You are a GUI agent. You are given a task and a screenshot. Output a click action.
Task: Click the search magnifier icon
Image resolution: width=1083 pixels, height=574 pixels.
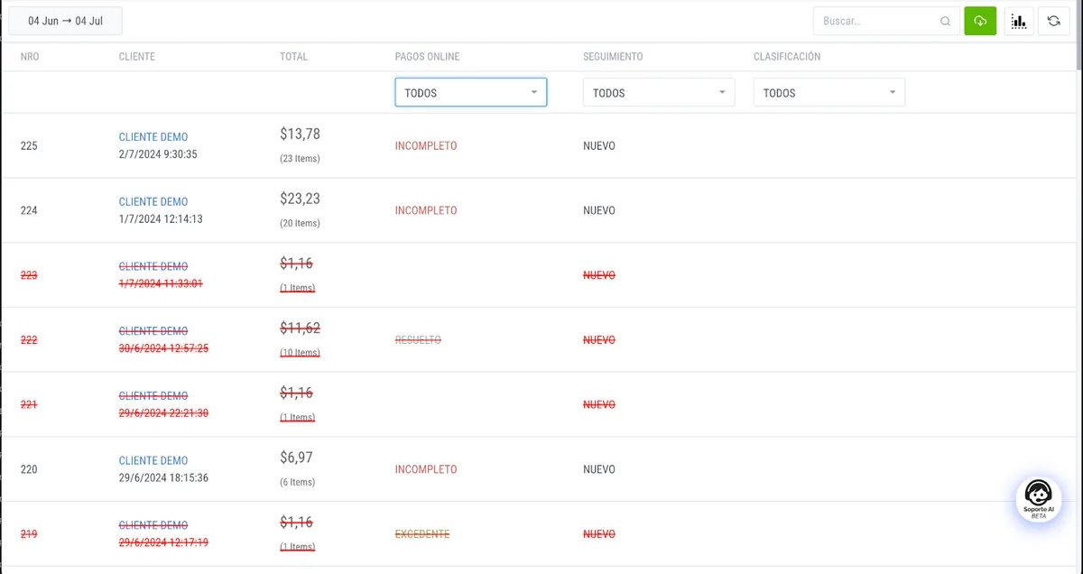[x=945, y=21]
